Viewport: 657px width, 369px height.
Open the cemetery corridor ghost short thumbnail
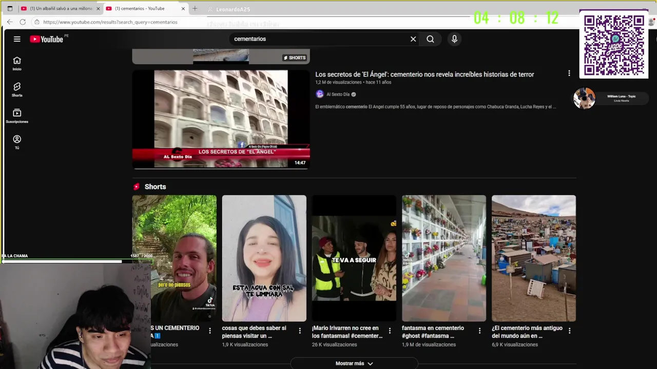pyautogui.click(x=444, y=258)
